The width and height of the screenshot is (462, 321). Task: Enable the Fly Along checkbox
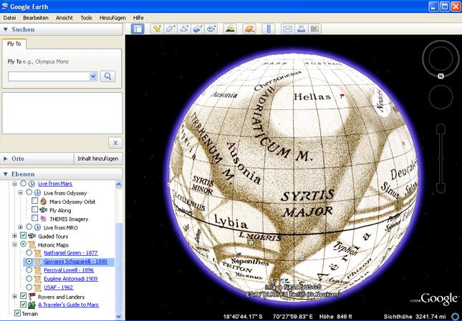click(x=35, y=209)
